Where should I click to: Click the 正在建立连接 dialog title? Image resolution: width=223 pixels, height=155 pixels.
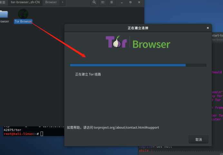point(138,28)
